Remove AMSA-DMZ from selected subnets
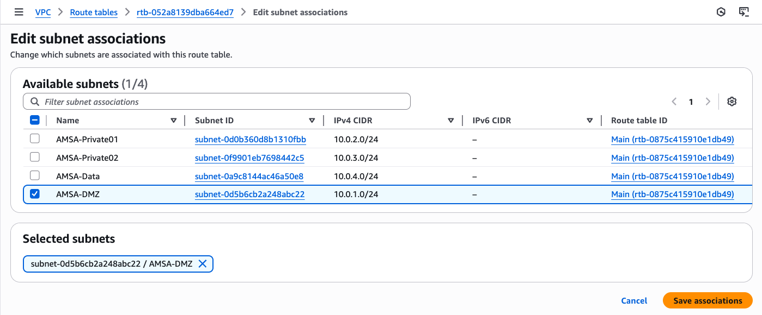The image size is (762, 315). pyautogui.click(x=203, y=264)
